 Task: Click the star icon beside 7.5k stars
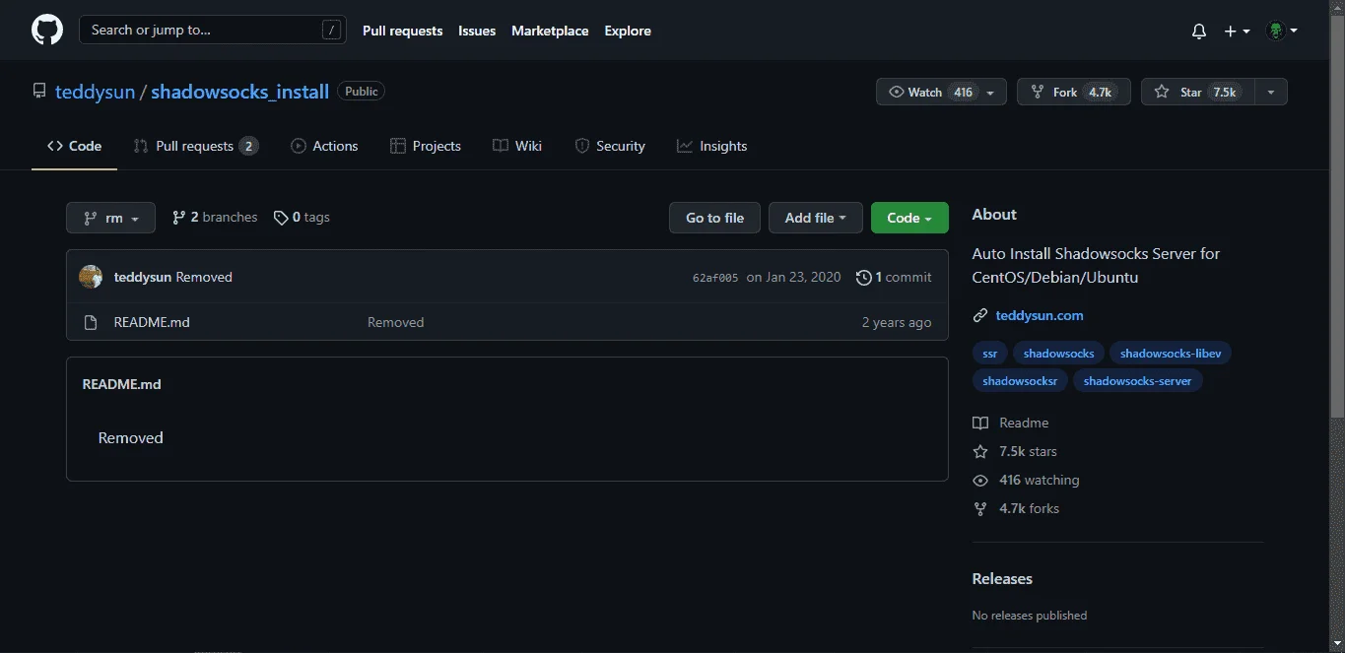[980, 451]
